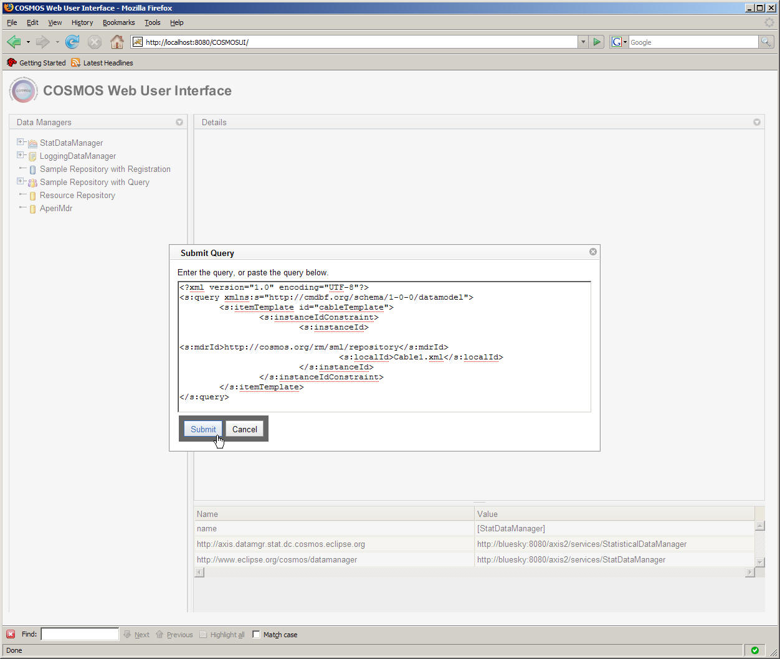Close the Find bar
Image resolution: width=780 pixels, height=659 pixels.
11,634
